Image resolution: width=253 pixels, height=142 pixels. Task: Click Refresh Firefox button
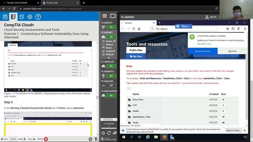coord(234,130)
